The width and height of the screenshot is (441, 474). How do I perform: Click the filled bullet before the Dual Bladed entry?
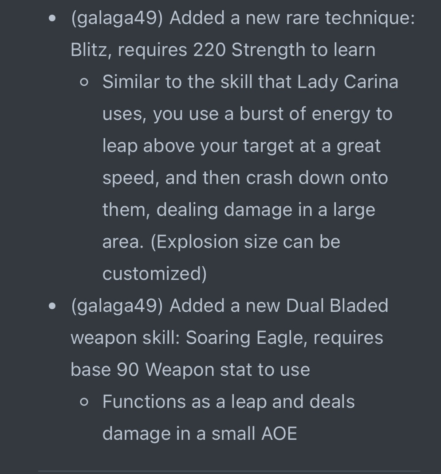(x=52, y=306)
